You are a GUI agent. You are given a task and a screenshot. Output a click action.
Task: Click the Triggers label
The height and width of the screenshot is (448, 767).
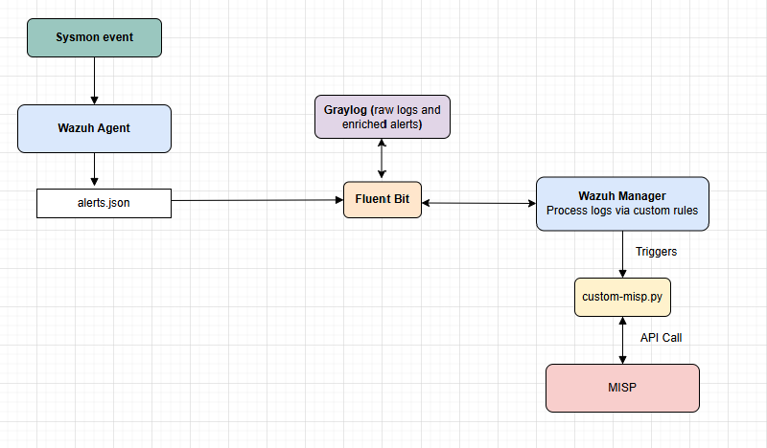656,252
